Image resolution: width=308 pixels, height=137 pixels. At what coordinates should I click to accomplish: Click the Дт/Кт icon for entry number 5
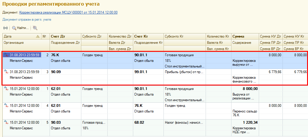tap(6, 123)
